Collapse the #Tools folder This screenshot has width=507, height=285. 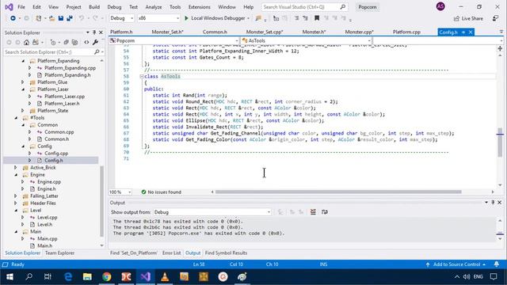coord(16,118)
